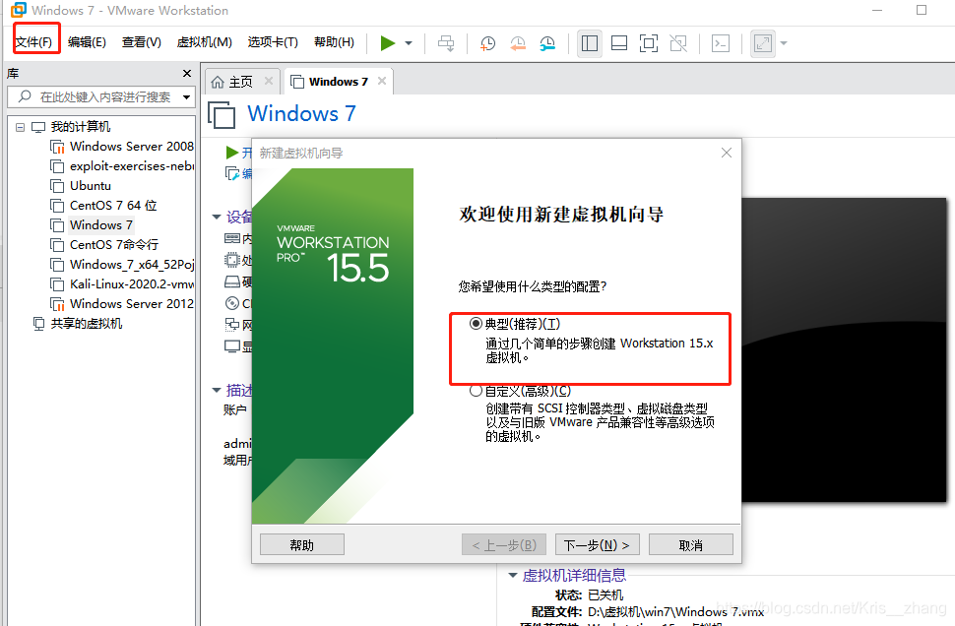
Task: Click the processor device icon in 设备
Action: [232, 260]
